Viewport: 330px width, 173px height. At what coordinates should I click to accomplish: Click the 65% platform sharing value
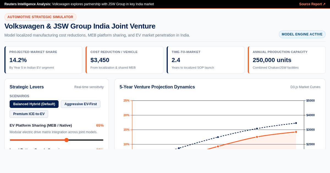(x=100, y=125)
